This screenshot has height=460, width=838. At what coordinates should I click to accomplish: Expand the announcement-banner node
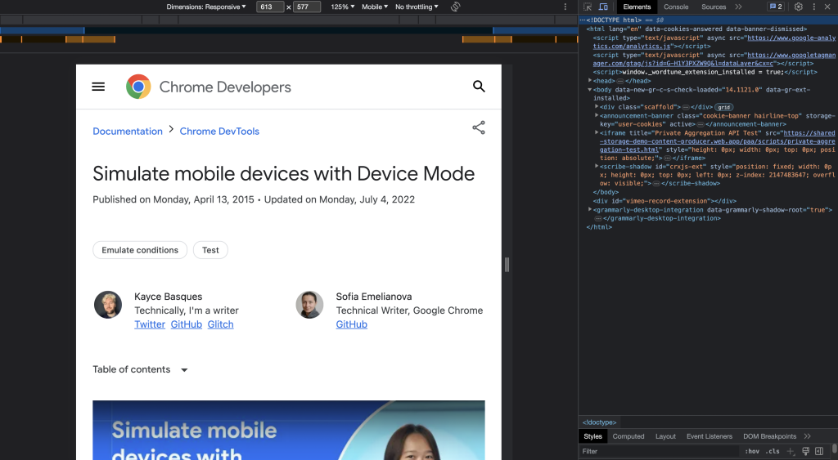597,115
